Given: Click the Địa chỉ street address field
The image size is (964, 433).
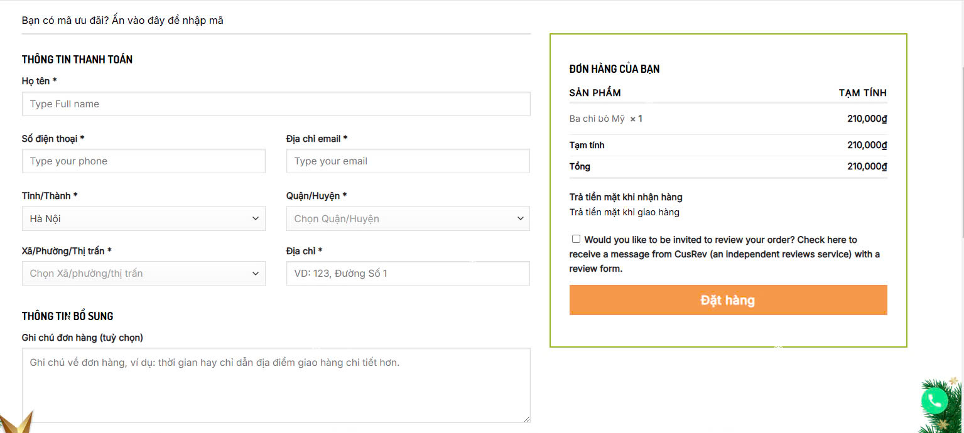Looking at the screenshot, I should (408, 273).
